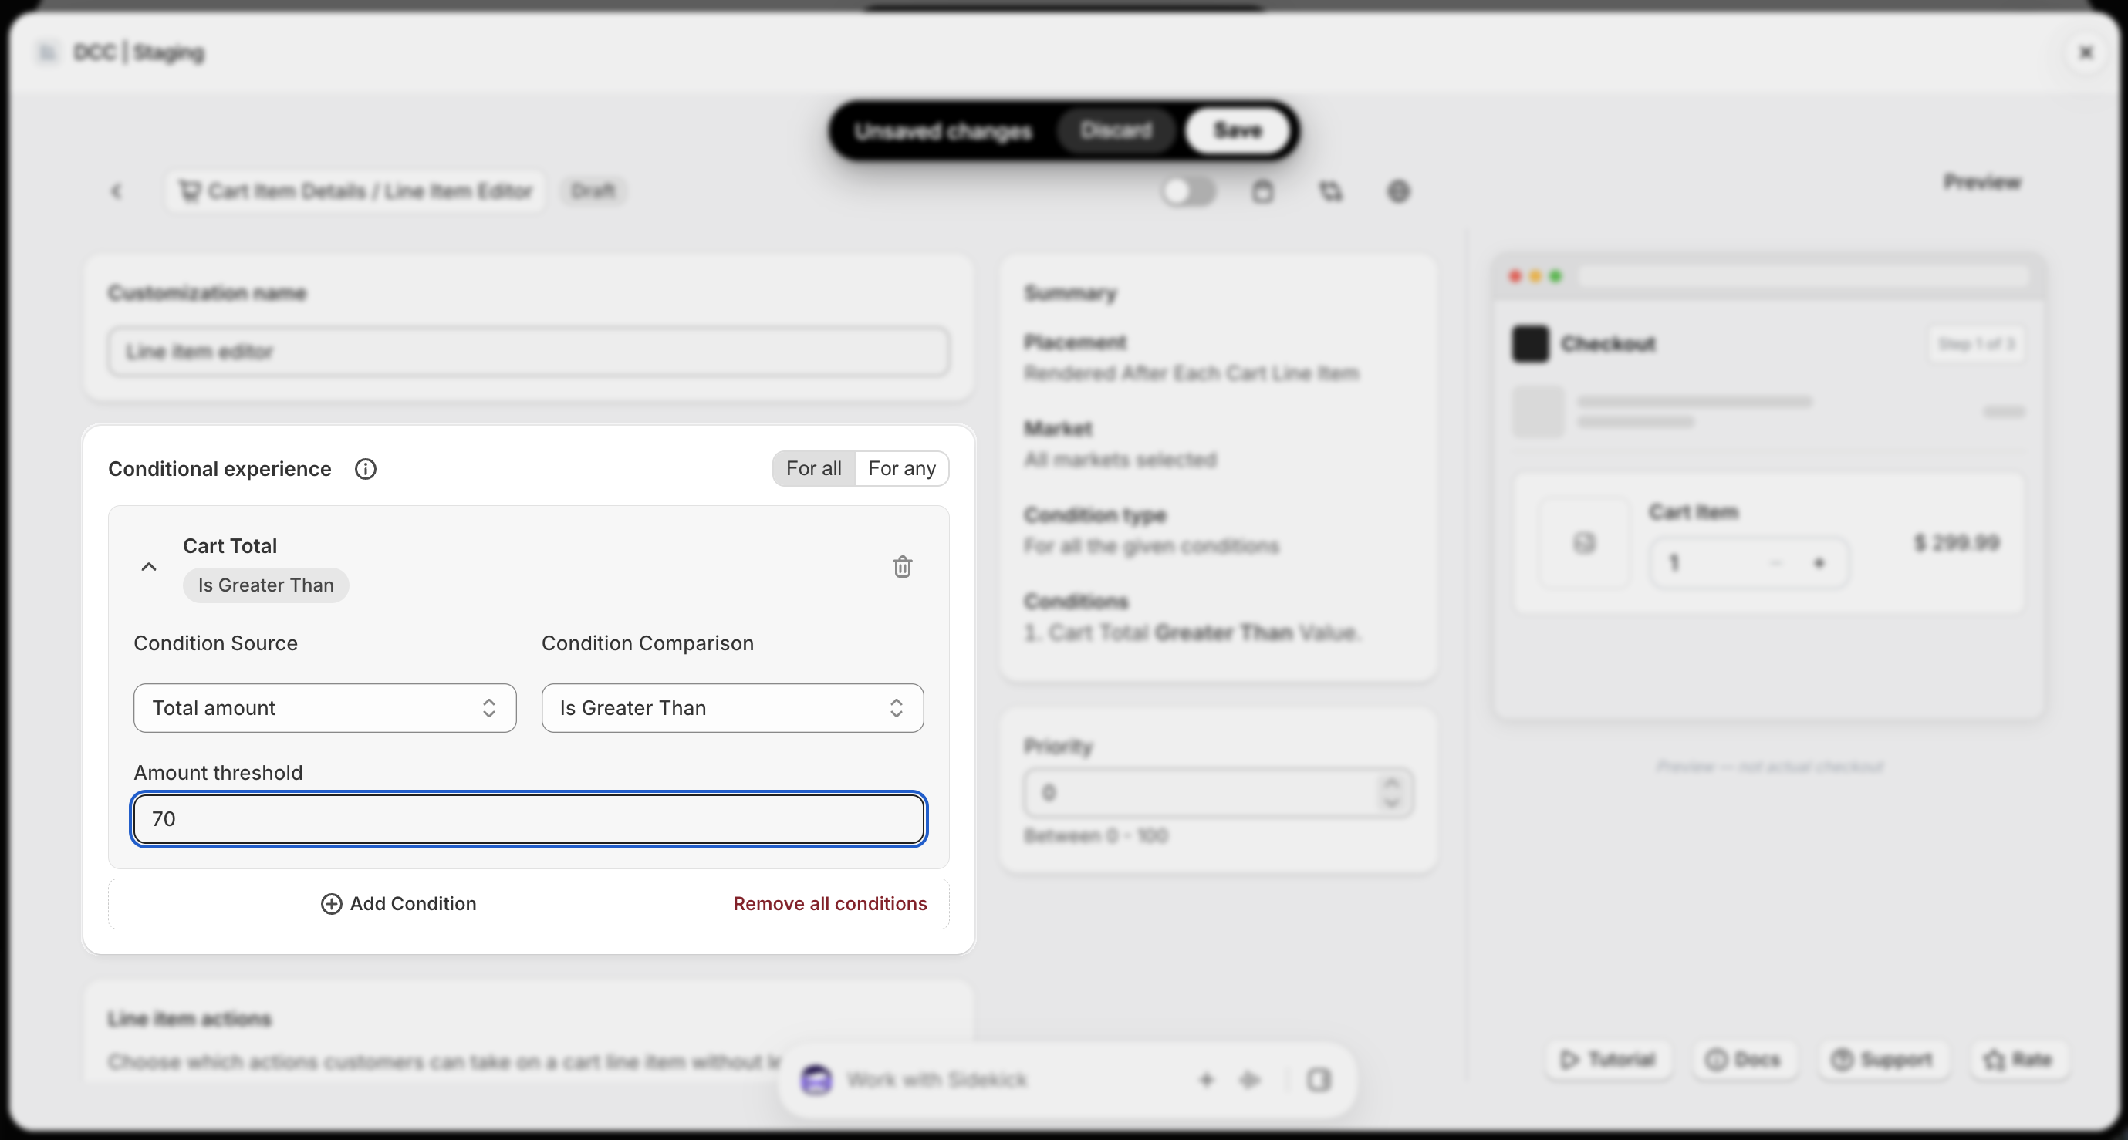Click the Cart Item Details / Line Item Editor breadcrumb
This screenshot has width=2128, height=1140.
click(355, 191)
